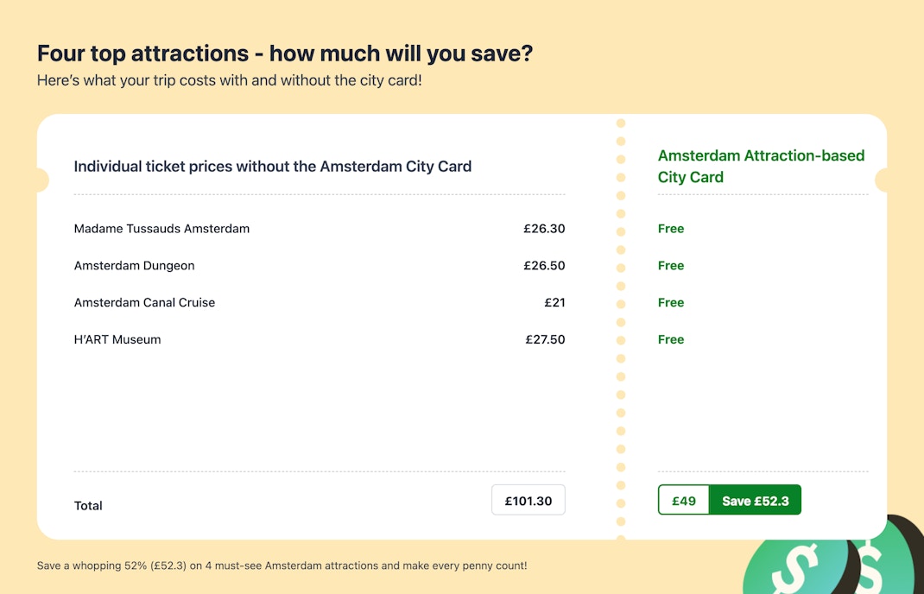The height and width of the screenshot is (594, 924).
Task: Click Free label beside Canal Cruise
Action: pyautogui.click(x=671, y=303)
